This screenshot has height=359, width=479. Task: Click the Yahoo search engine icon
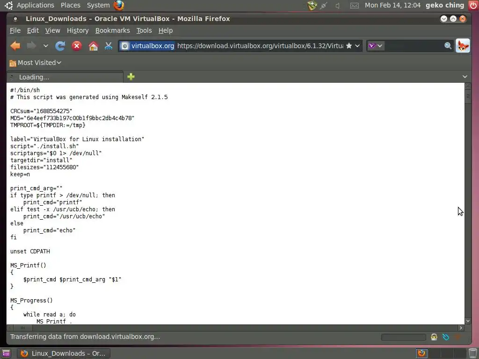(372, 46)
